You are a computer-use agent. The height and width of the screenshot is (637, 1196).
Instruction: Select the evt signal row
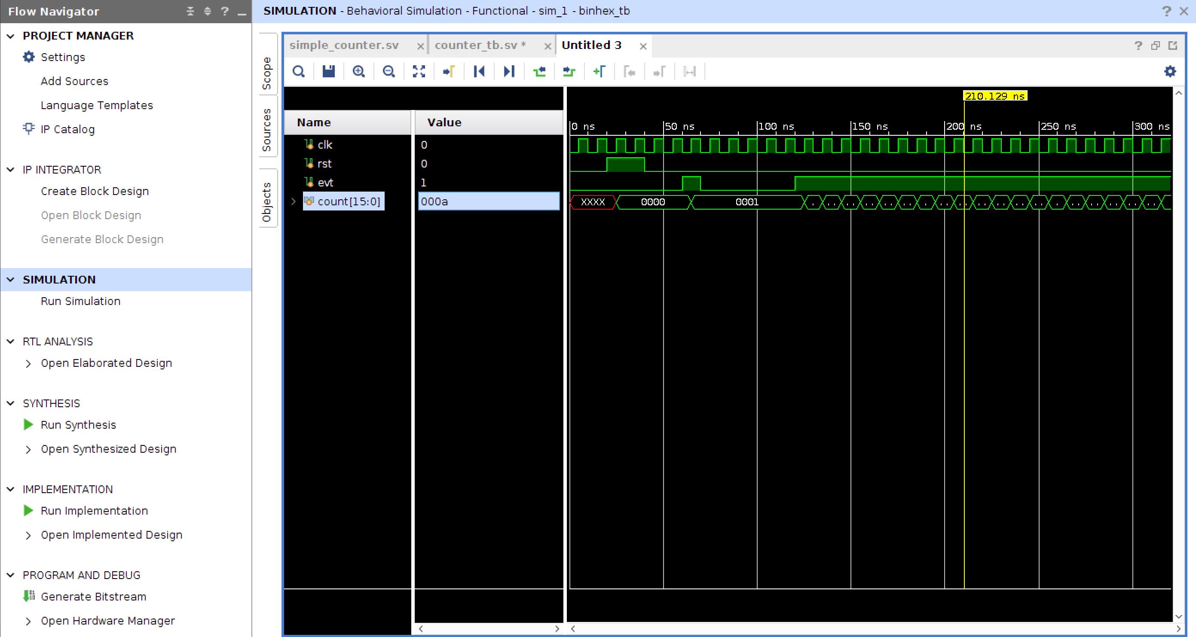tap(325, 182)
